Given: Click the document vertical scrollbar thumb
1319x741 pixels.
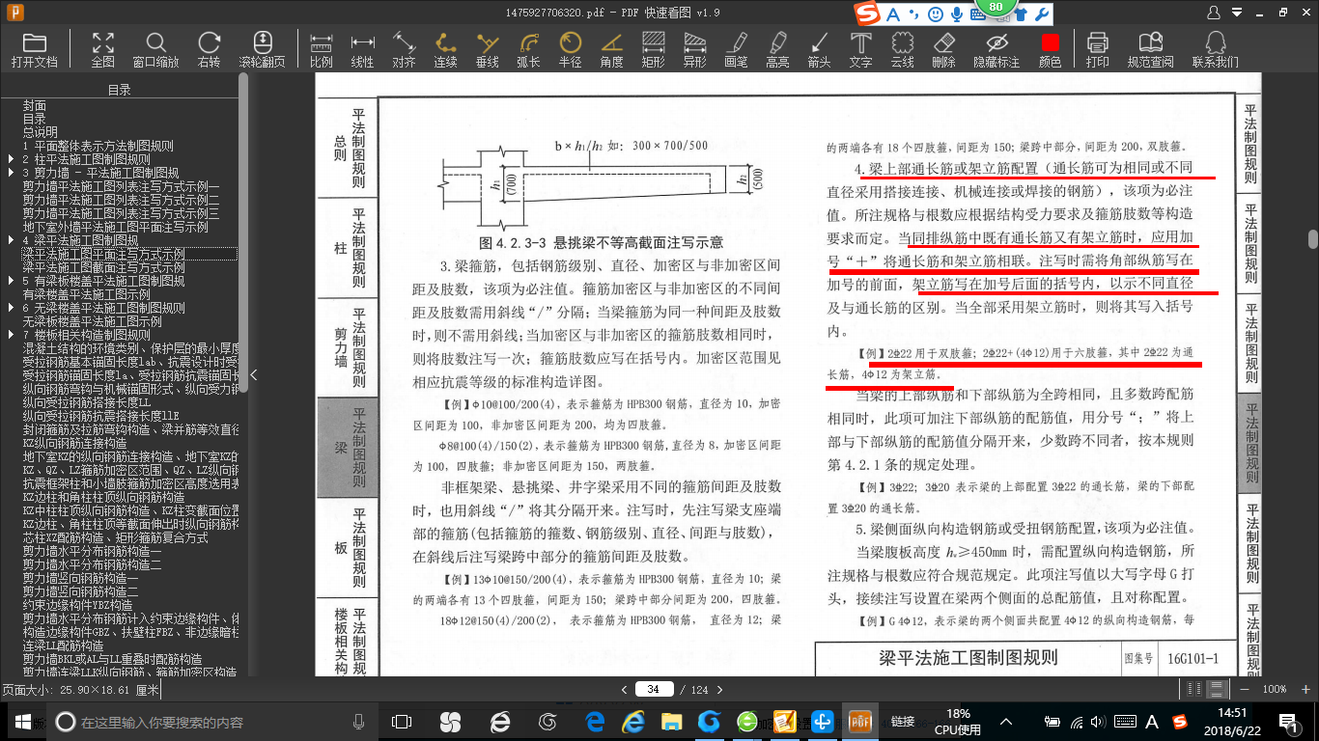Looking at the screenshot, I should 1313,239.
